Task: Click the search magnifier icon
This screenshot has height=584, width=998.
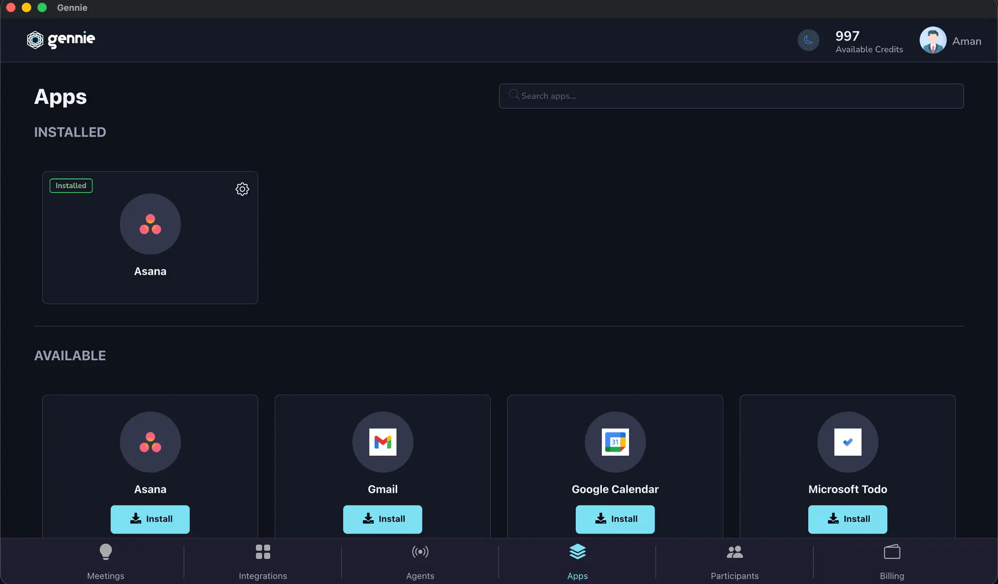Action: click(514, 95)
